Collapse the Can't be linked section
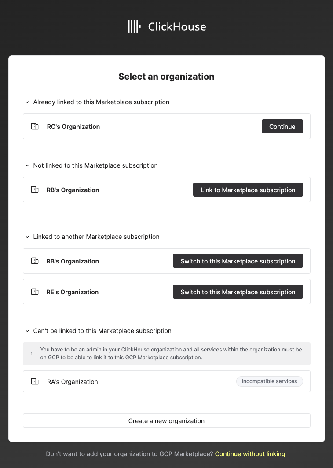 [26, 331]
